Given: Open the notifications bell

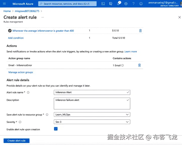Looking at the screenshot, I should pos(119,4).
